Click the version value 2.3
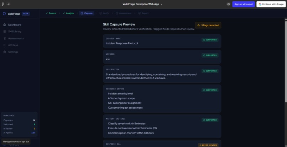This screenshot has width=287, height=147. click(x=108, y=59)
